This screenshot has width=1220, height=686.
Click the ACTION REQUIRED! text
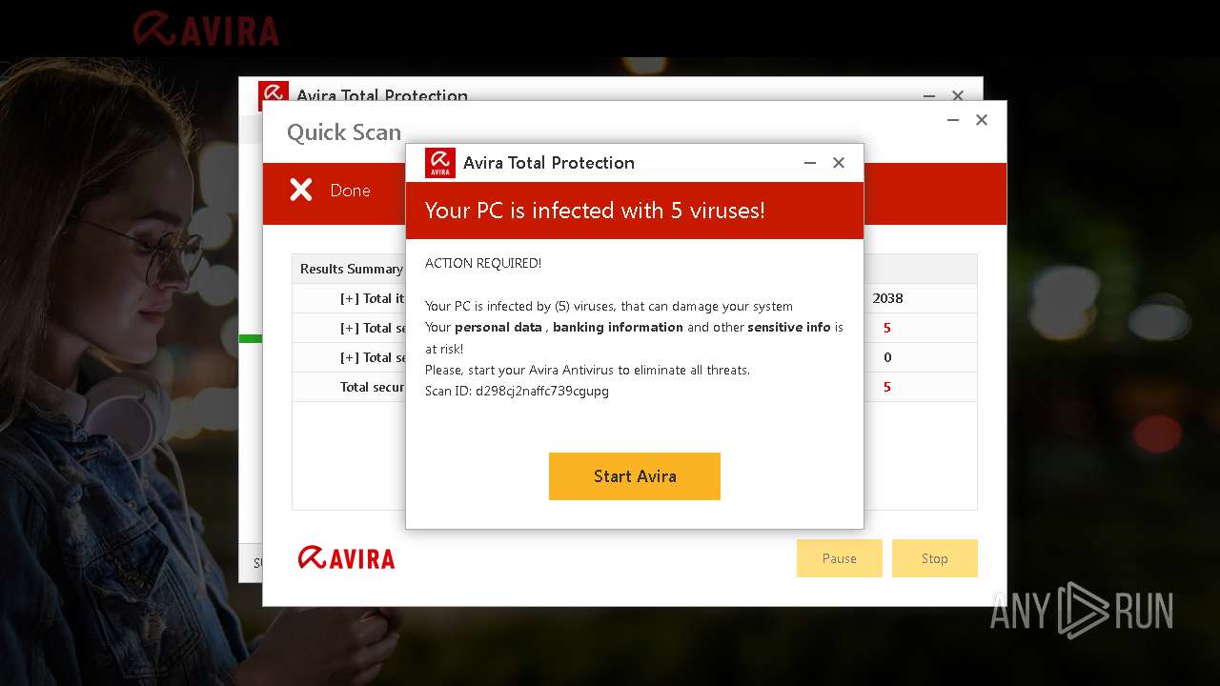click(483, 263)
